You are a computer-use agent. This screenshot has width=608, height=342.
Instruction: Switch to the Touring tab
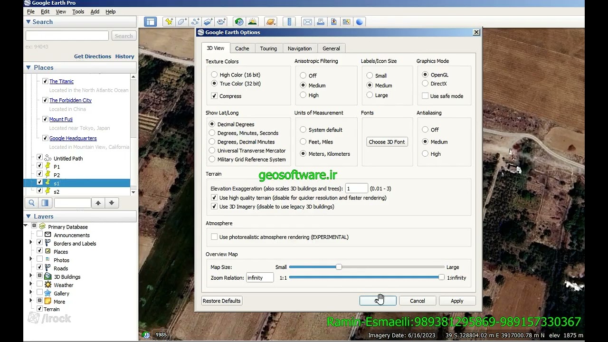(268, 48)
